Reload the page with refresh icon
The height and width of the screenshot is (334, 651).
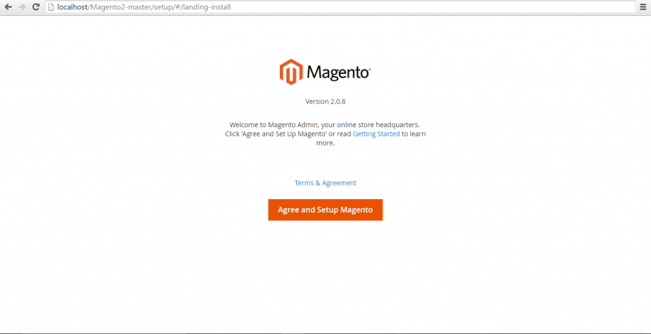(x=36, y=6)
